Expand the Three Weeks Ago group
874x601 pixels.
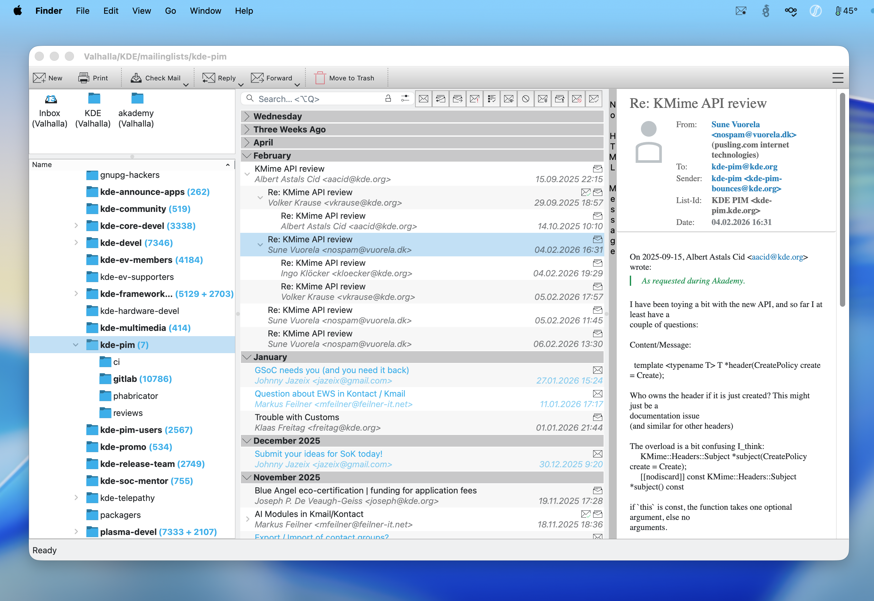point(247,129)
